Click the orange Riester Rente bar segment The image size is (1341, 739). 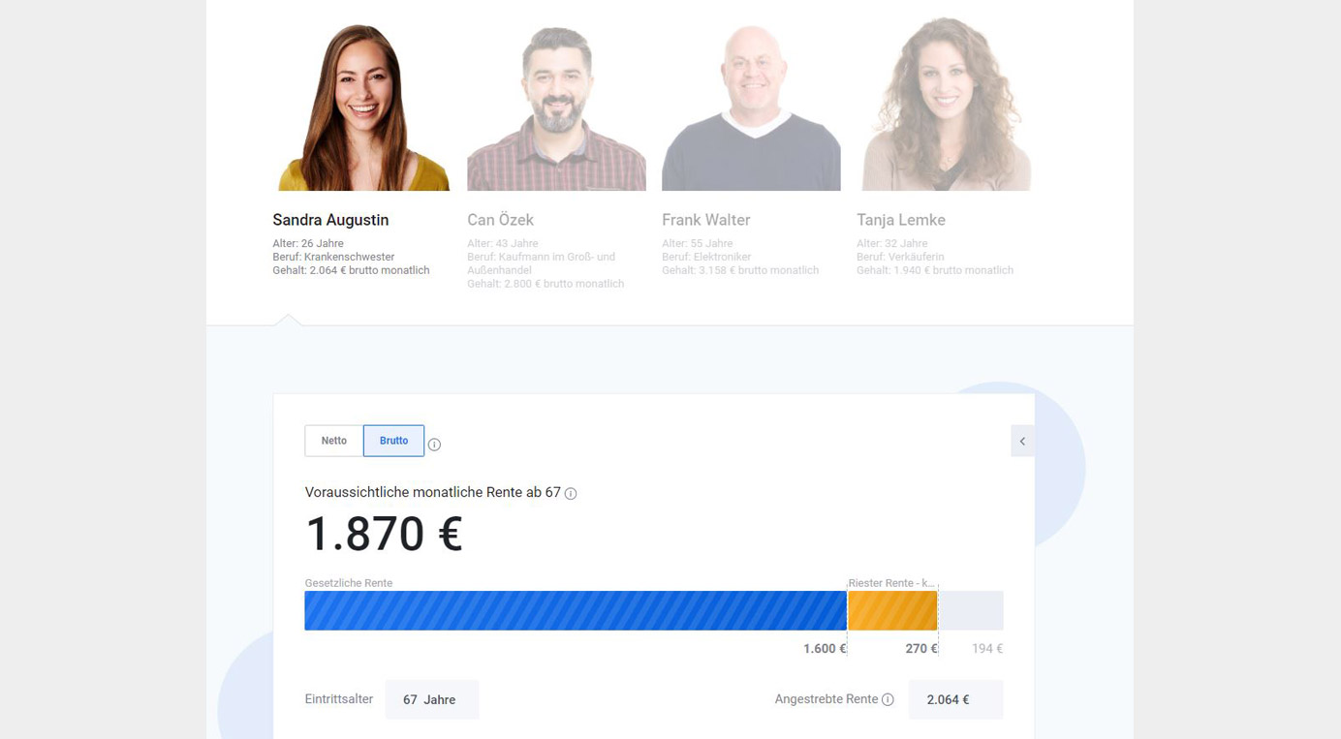pyautogui.click(x=892, y=611)
